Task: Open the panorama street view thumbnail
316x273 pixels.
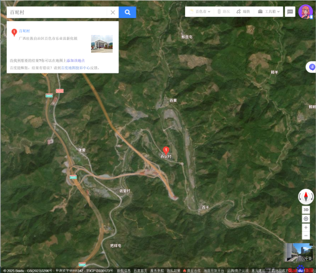Action: [x=299, y=252]
